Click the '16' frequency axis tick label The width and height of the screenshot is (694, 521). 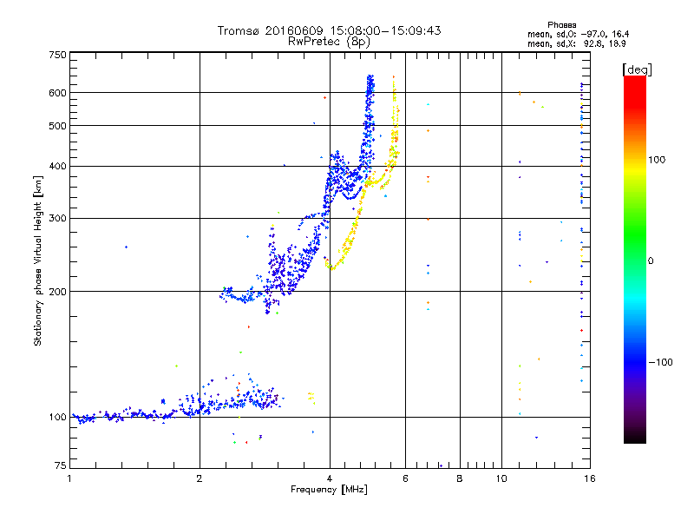tap(590, 478)
